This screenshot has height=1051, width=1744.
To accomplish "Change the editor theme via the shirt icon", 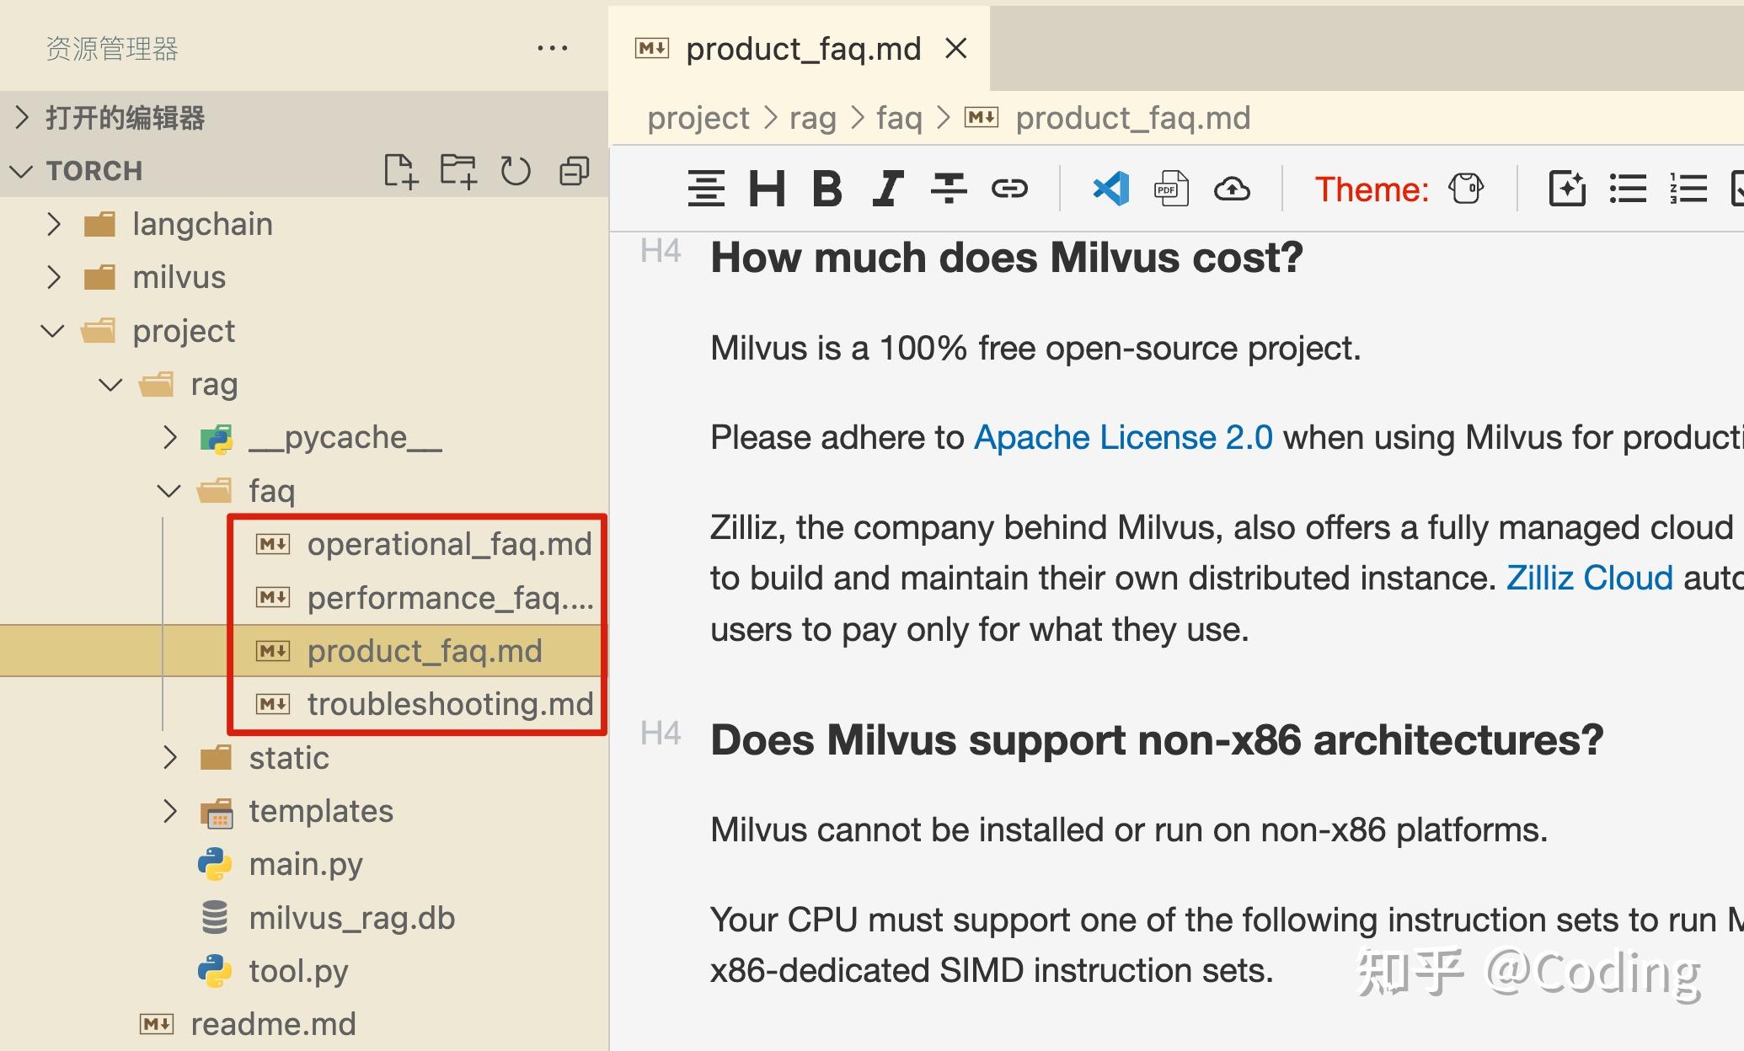I will [x=1466, y=188].
